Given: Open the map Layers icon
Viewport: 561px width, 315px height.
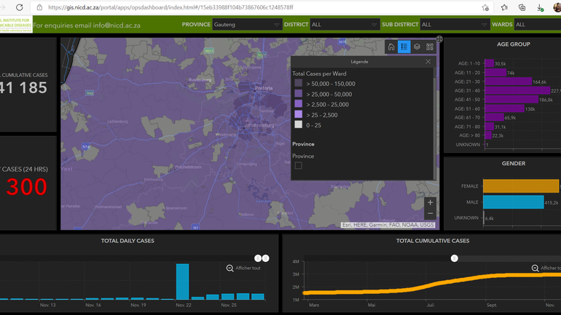Looking at the screenshot, I should 417,47.
